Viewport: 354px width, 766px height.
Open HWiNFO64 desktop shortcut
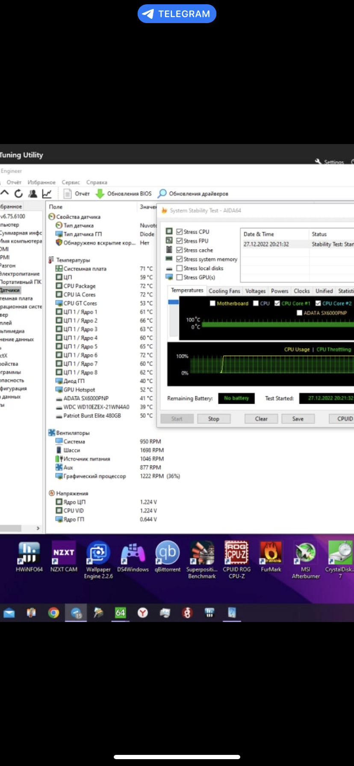(x=29, y=557)
